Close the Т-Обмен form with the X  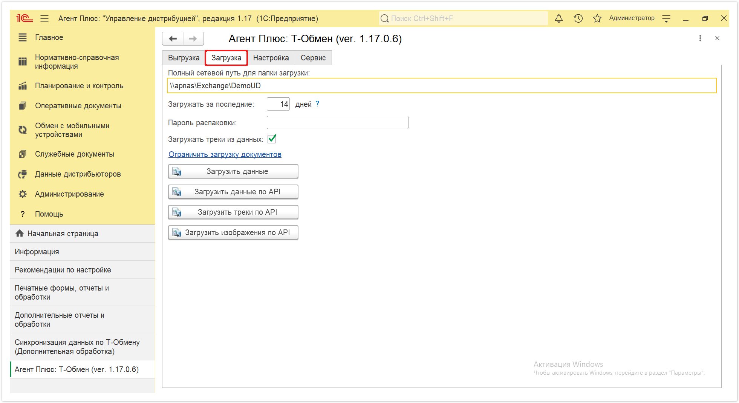[717, 38]
